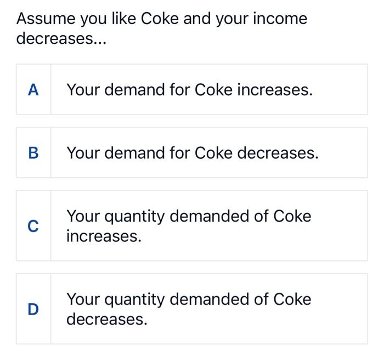Pick the quantity demanded of Coke increases text
This screenshot has width=384, height=359.
tap(189, 226)
